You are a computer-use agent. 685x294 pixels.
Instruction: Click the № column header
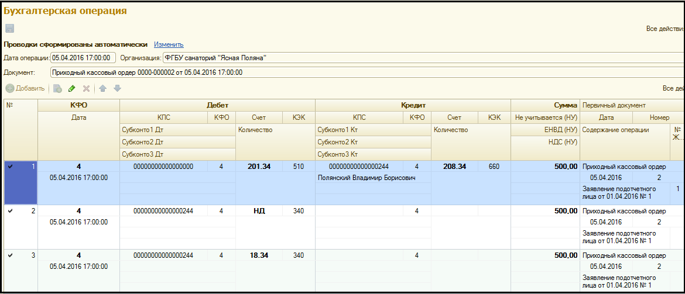(x=20, y=130)
